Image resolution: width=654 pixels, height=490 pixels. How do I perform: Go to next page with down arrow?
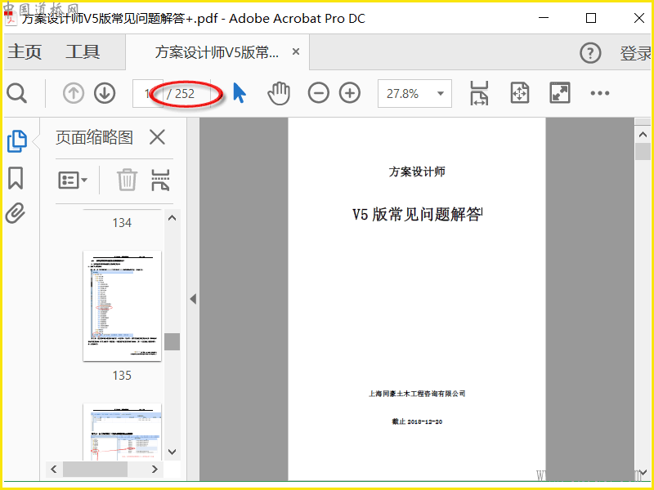(105, 93)
